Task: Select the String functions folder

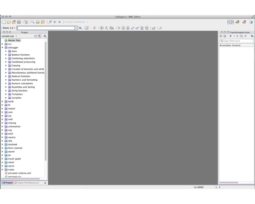Action: coord(18,90)
